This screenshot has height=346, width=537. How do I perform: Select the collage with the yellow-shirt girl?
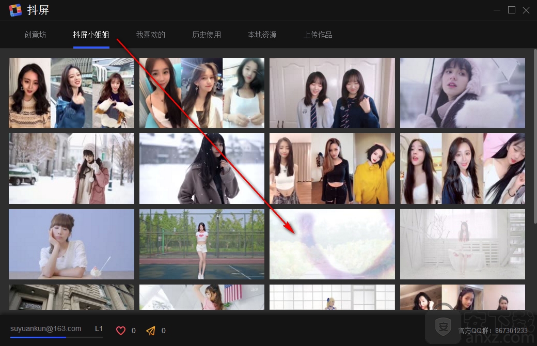click(332, 168)
